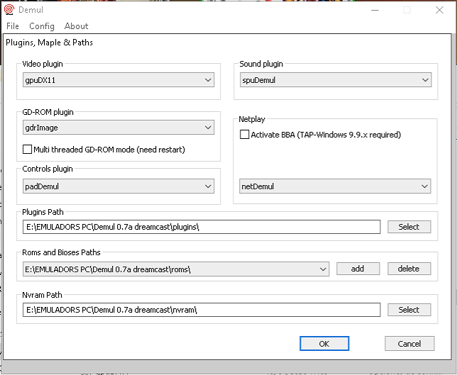457x375 pixels.
Task: Open the Config menu
Action: 42,26
